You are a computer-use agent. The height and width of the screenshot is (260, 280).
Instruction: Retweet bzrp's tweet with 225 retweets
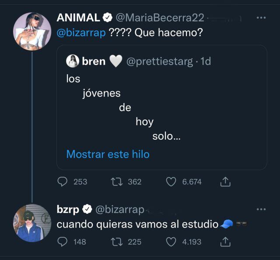point(117,242)
